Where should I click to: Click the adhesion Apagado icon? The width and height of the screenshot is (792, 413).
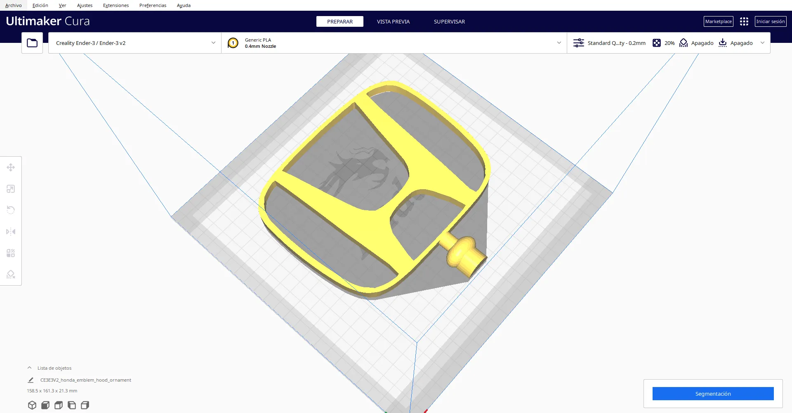coord(723,43)
